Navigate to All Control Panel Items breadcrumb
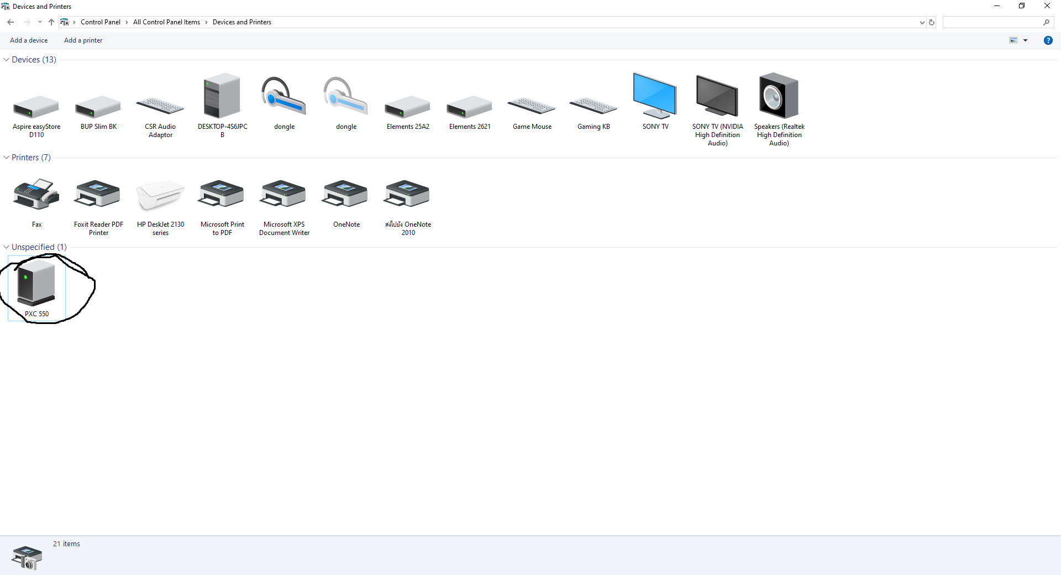 (166, 22)
